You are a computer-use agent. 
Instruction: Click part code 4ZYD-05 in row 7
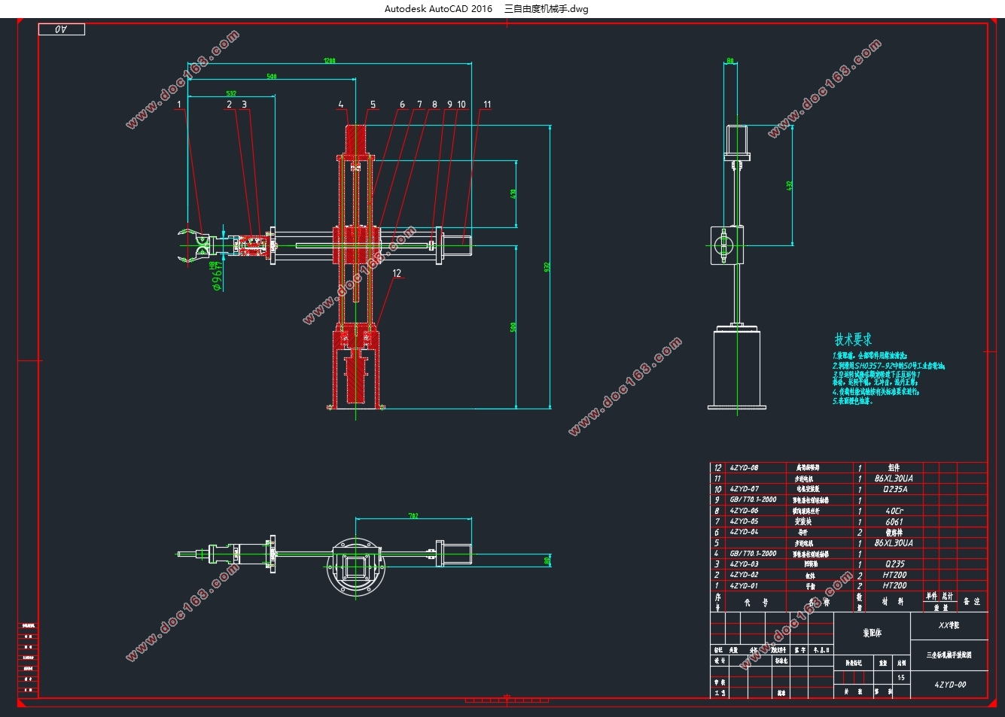tap(744, 521)
